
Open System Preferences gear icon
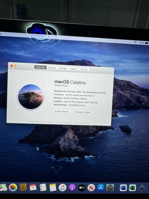click(x=110, y=188)
